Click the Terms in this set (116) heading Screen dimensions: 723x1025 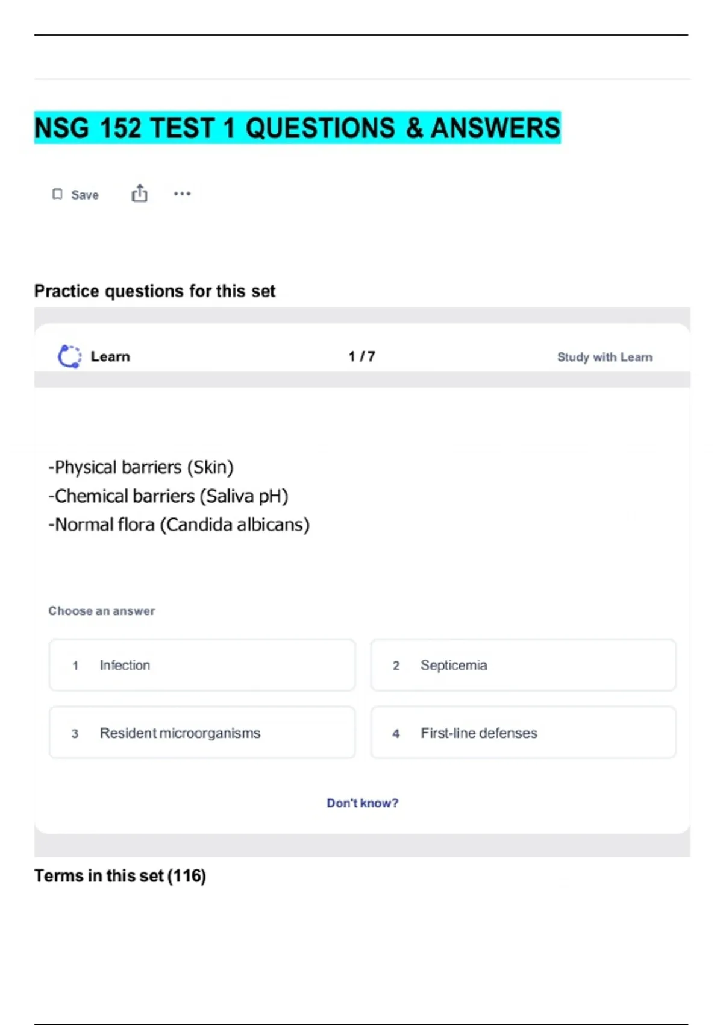click(x=120, y=875)
